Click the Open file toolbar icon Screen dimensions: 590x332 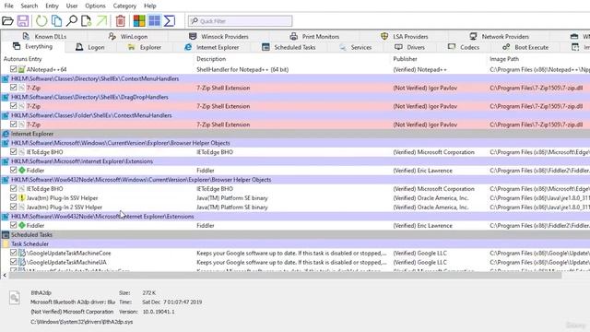(7, 20)
